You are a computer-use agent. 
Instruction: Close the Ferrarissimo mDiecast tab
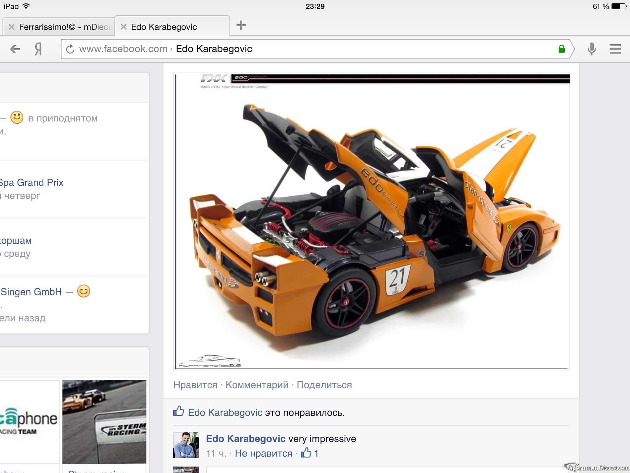11,27
